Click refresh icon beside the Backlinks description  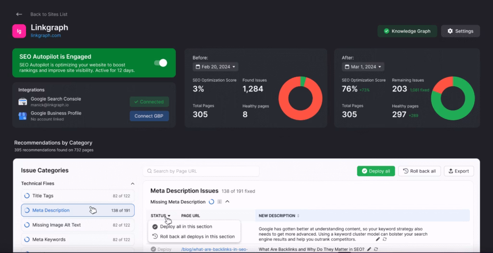[x=376, y=249]
